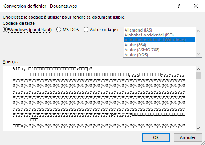Screen dimensions: 205x145
Task: Click the Annuler button
Action: tap(188, 137)
